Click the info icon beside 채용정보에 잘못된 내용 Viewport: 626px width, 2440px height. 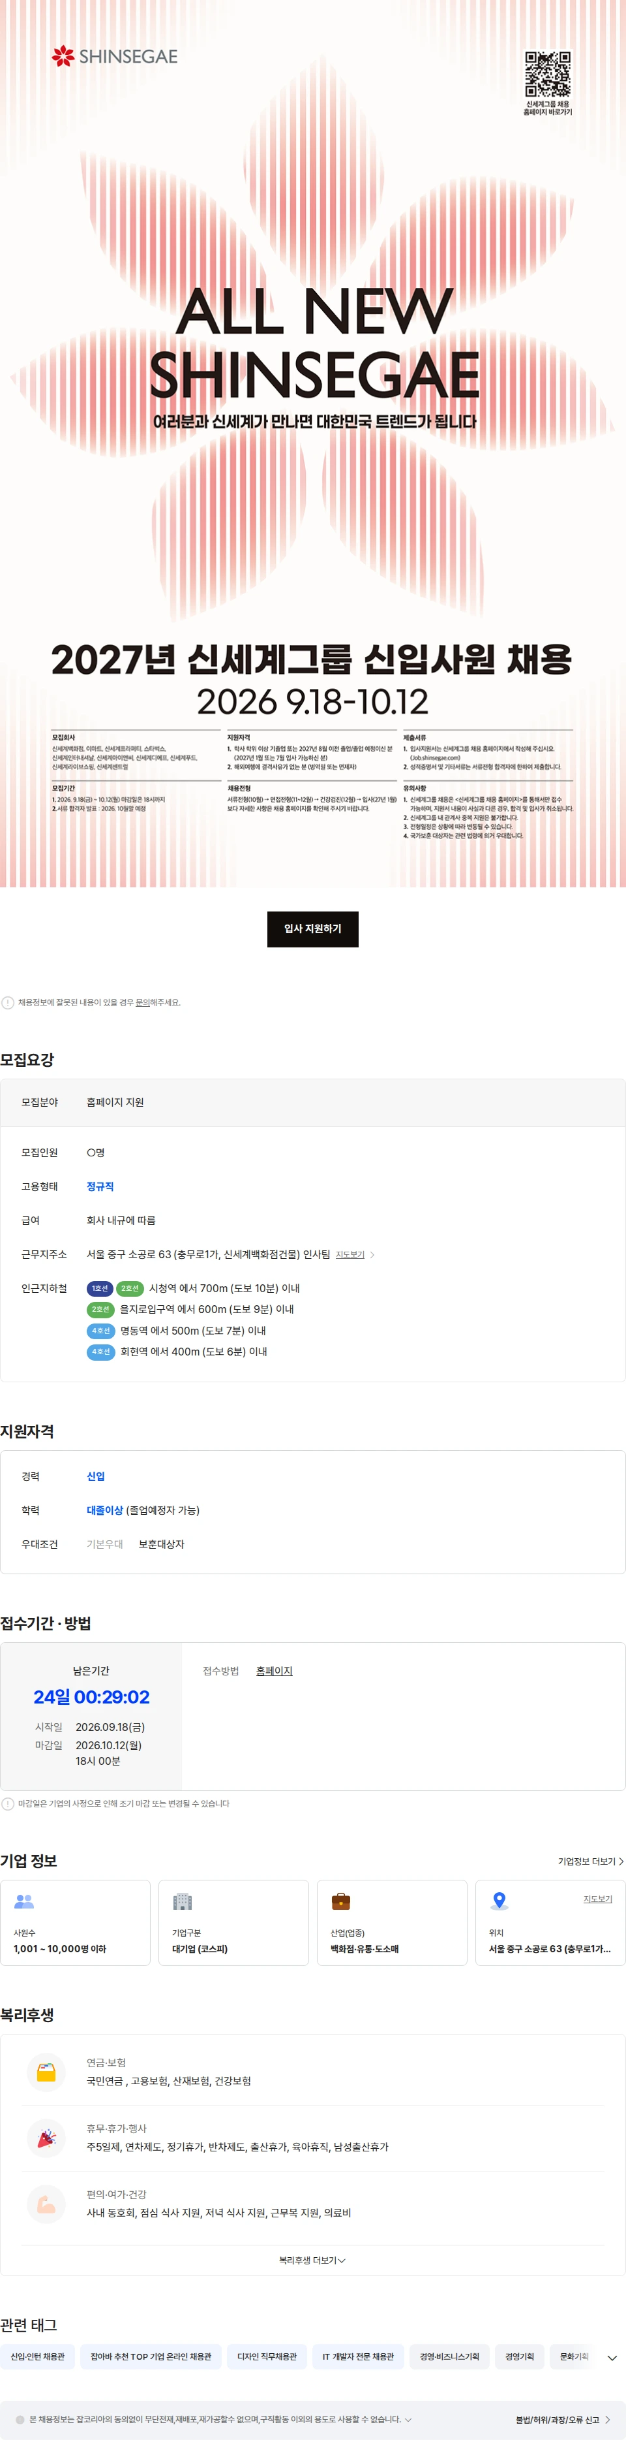click(x=8, y=1002)
